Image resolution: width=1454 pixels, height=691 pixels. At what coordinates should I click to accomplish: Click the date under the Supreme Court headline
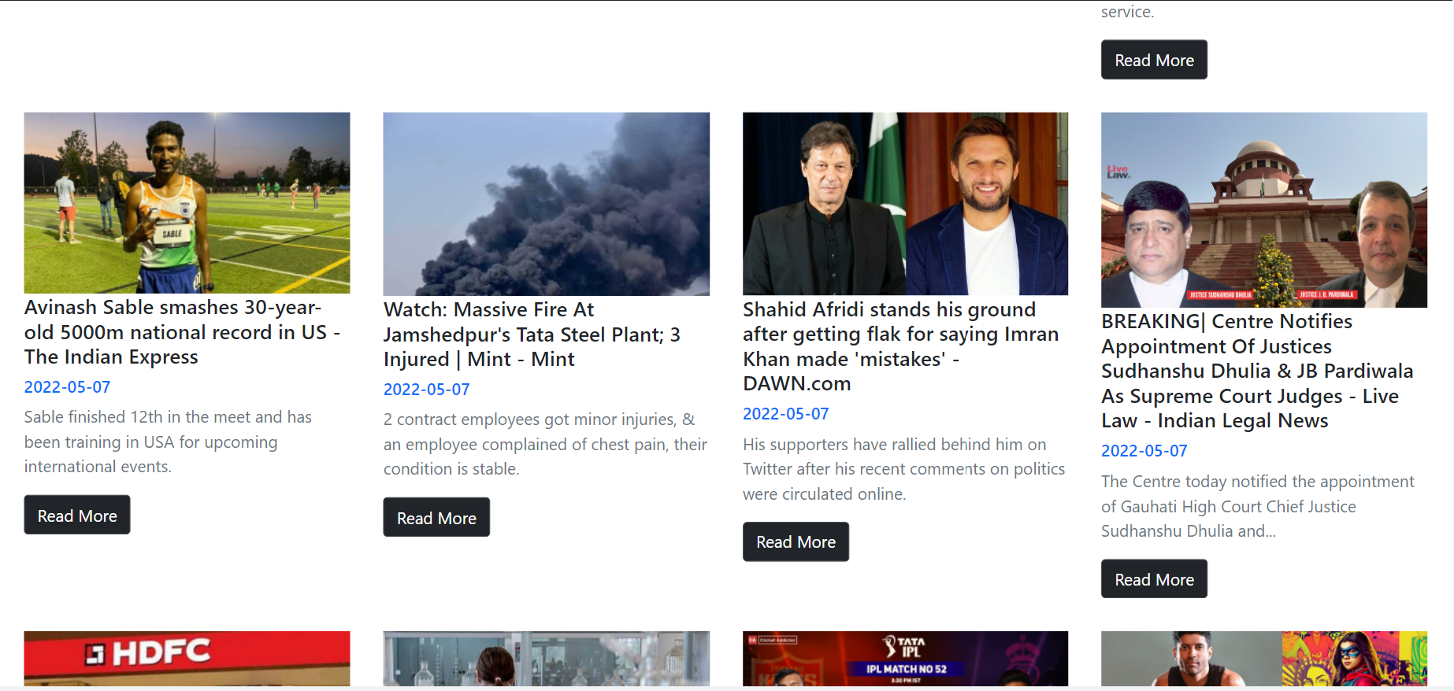(1144, 450)
